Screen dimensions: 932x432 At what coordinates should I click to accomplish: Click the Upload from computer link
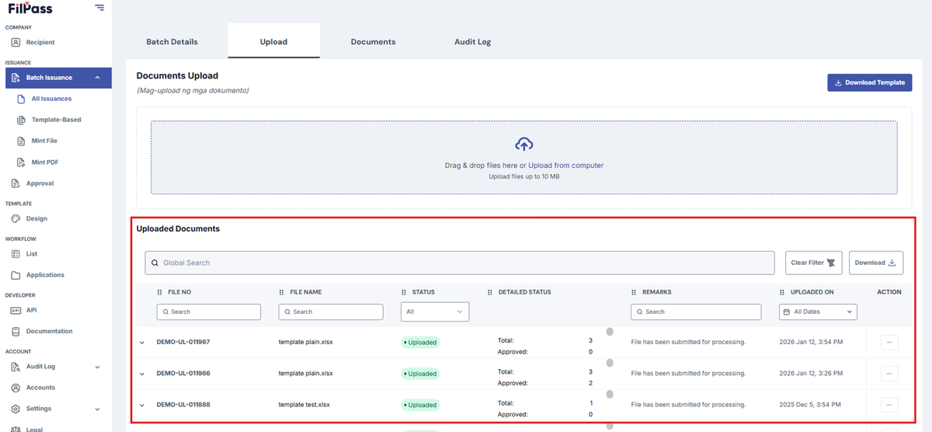tap(565, 165)
